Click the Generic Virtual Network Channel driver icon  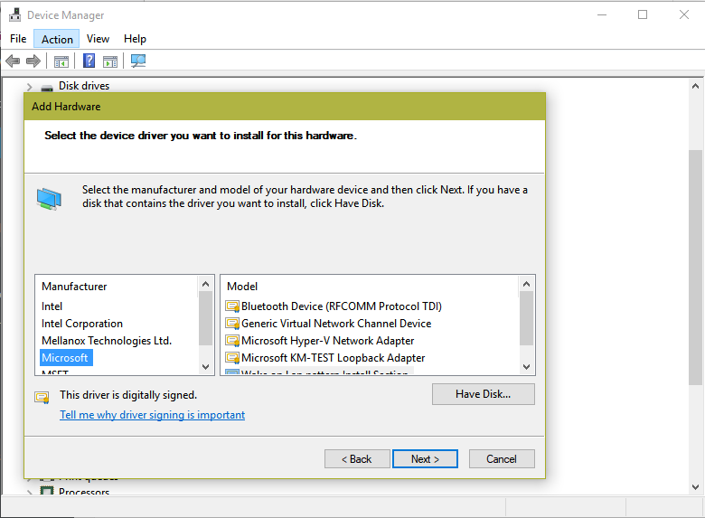[x=232, y=324]
